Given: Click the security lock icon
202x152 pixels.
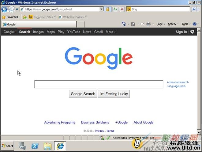Looking at the screenshot, I should [108, 9].
